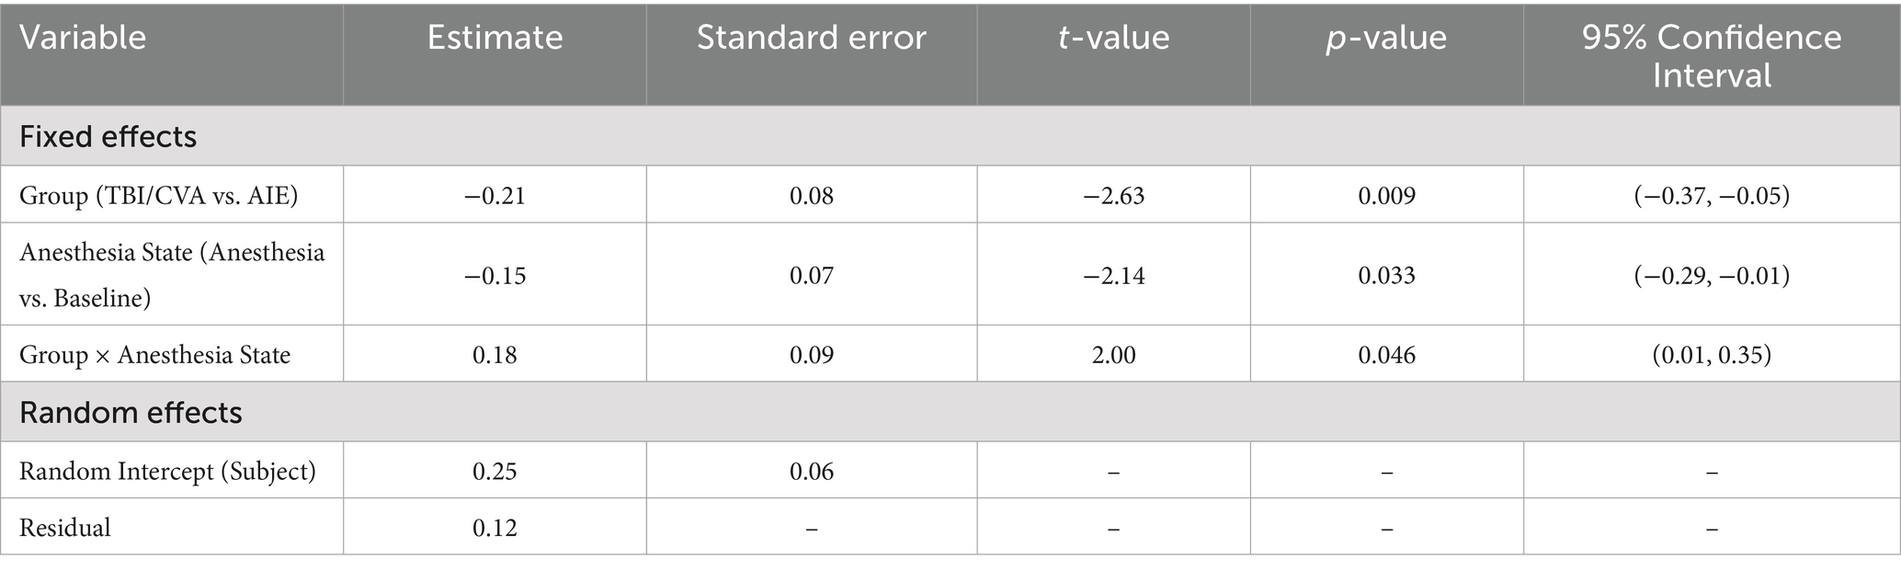This screenshot has height=571, width=1901.
Task: Click the Estimate column header
Action: coord(495,38)
